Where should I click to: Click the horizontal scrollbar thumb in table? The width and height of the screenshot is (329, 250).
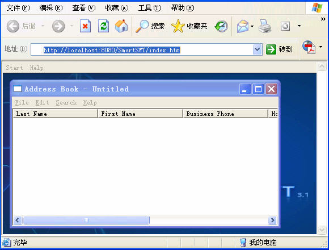[x=86, y=220]
